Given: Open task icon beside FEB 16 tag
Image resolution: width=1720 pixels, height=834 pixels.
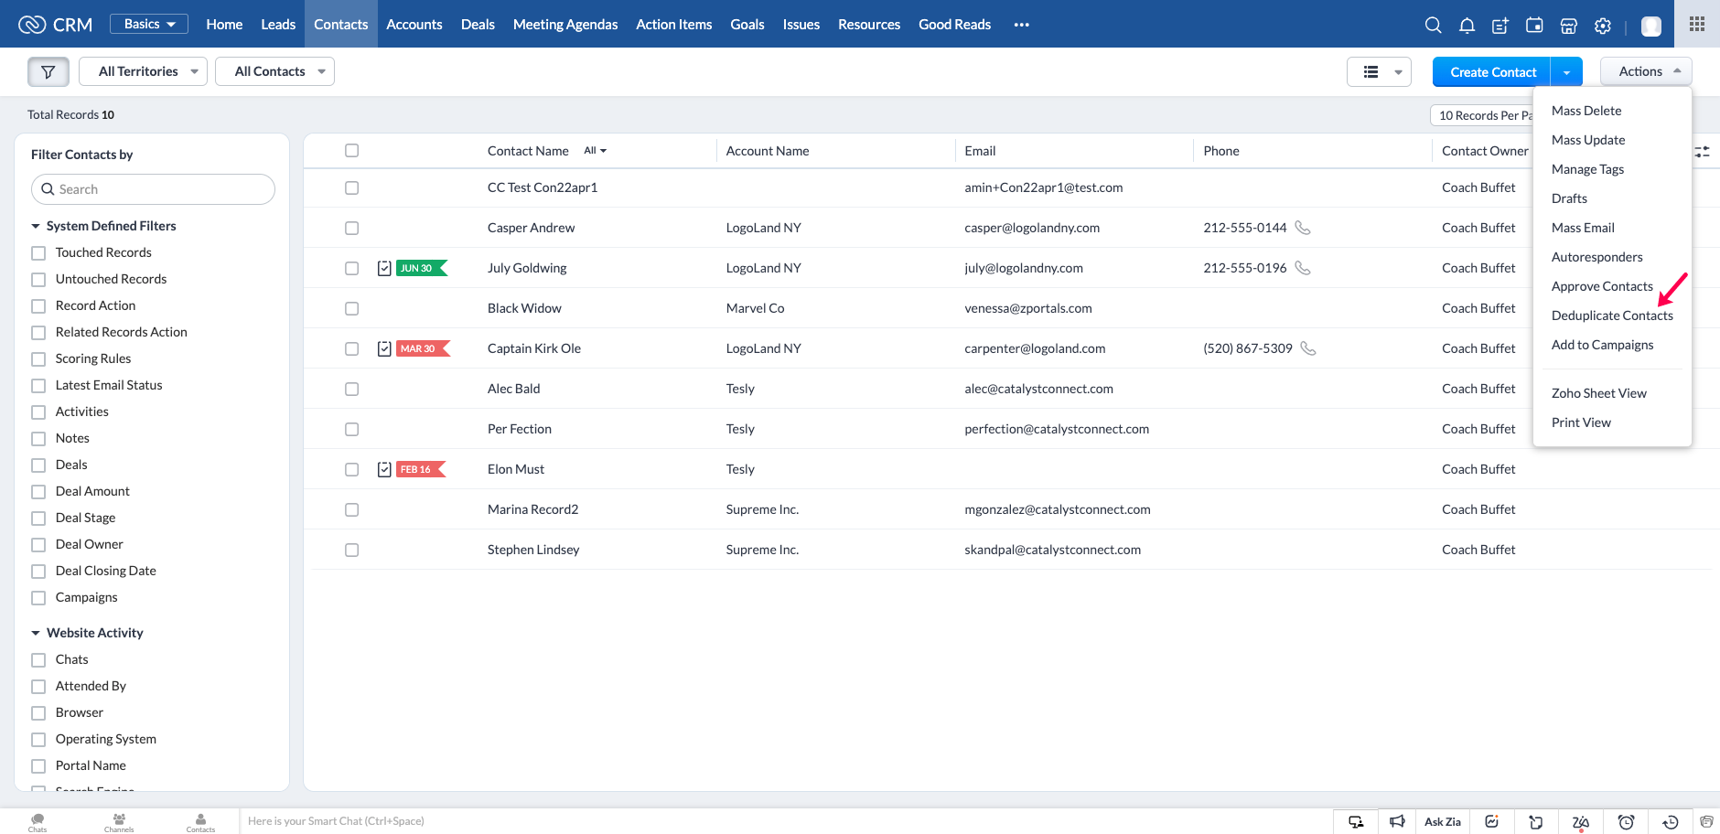Looking at the screenshot, I should tap(384, 469).
